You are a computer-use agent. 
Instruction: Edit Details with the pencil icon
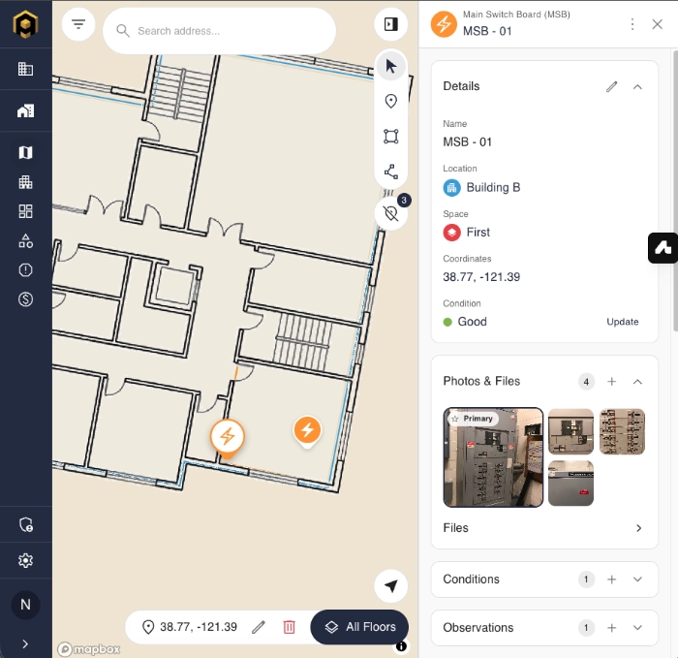(x=611, y=86)
